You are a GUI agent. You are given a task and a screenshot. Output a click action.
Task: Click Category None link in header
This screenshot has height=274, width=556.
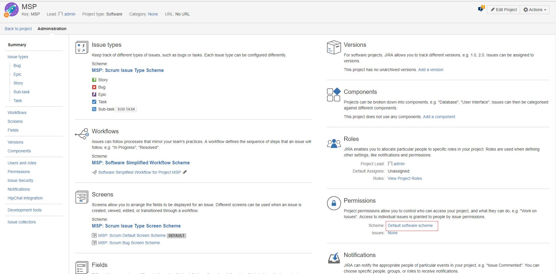pos(153,14)
